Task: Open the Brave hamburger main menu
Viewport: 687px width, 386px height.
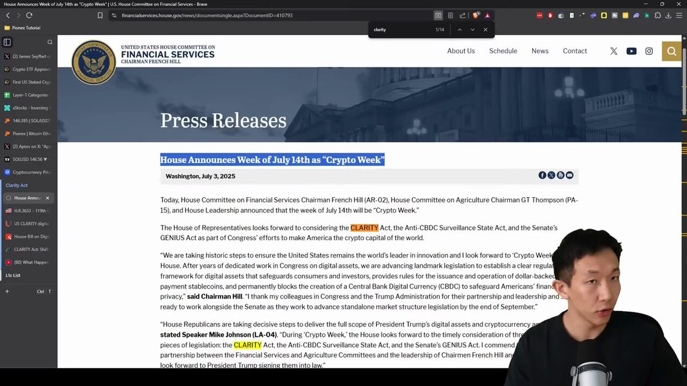Action: pyautogui.click(x=679, y=15)
